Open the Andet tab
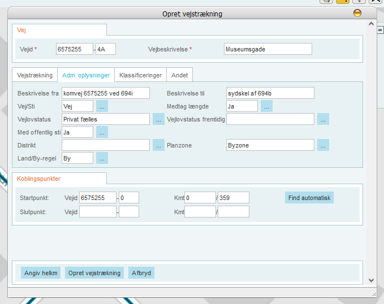Viewport: 384px width, 304px height. (180, 75)
